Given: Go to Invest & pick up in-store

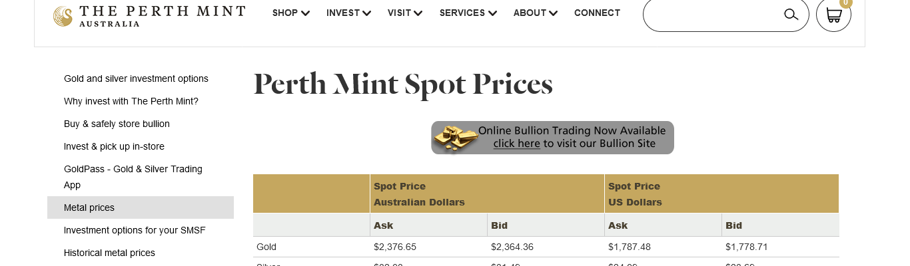Looking at the screenshot, I should pyautogui.click(x=114, y=146).
